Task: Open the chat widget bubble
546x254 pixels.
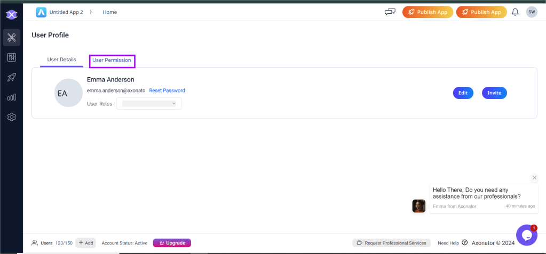Action: pyautogui.click(x=526, y=235)
